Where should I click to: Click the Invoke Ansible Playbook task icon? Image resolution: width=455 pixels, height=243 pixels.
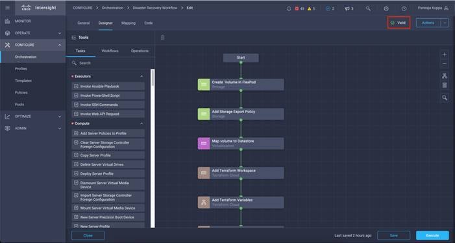coord(76,86)
